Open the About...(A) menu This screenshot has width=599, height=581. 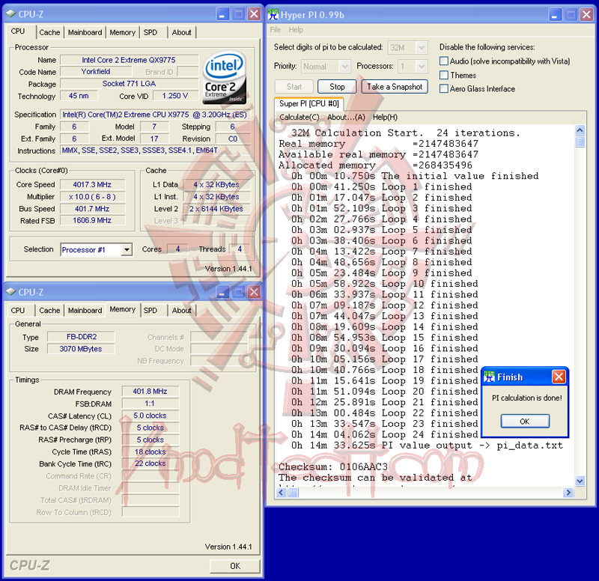(346, 118)
